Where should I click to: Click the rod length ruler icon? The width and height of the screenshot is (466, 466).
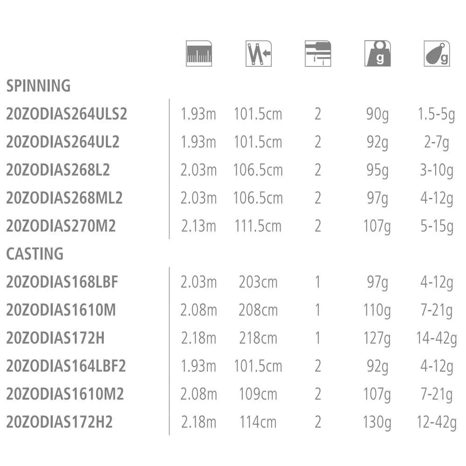click(199, 54)
